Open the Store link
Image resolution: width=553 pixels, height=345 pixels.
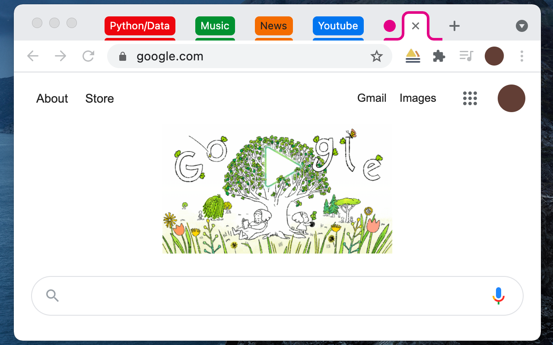(x=100, y=98)
